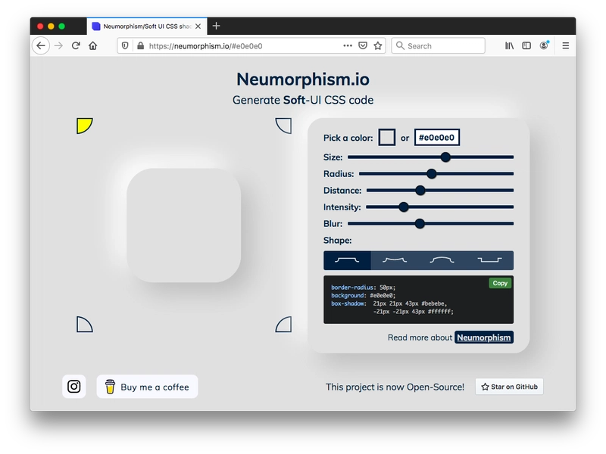
Task: Toggle the browser sidebar
Action: [526, 46]
